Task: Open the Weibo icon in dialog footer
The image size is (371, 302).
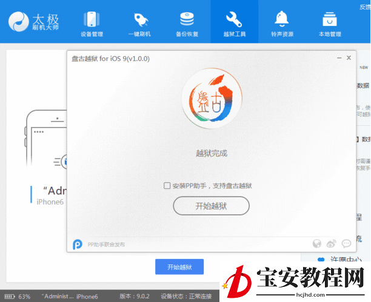Action: point(331,243)
